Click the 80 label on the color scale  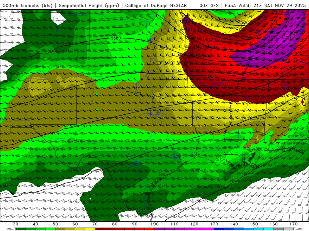point(115,224)
